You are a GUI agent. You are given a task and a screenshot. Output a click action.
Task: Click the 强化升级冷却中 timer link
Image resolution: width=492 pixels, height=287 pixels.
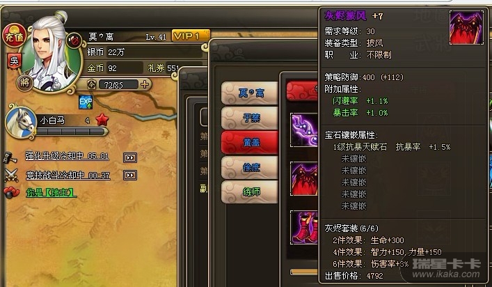[67, 156]
